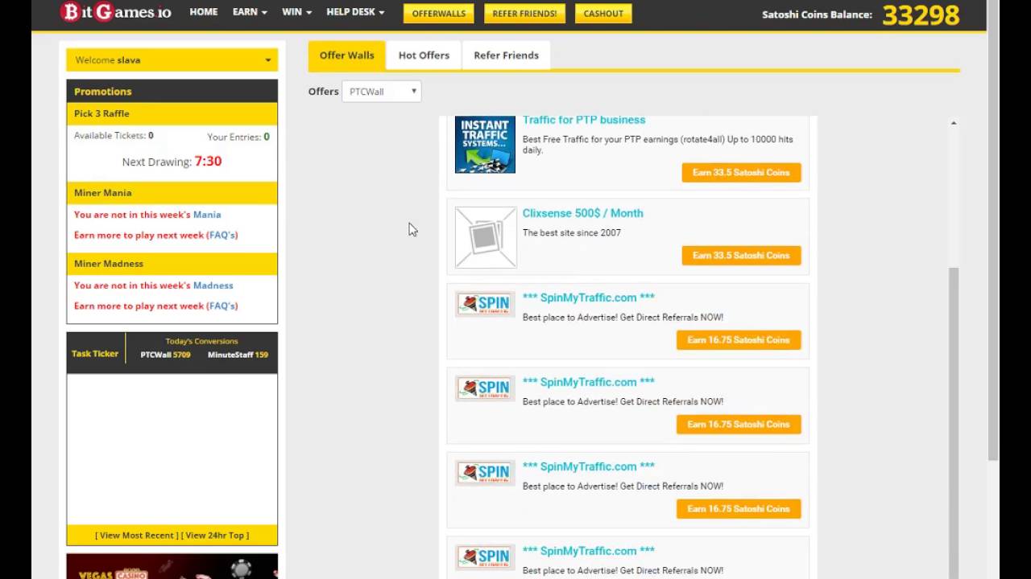The image size is (1031, 579).
Task: Click View Most Recent link
Action: coord(137,536)
